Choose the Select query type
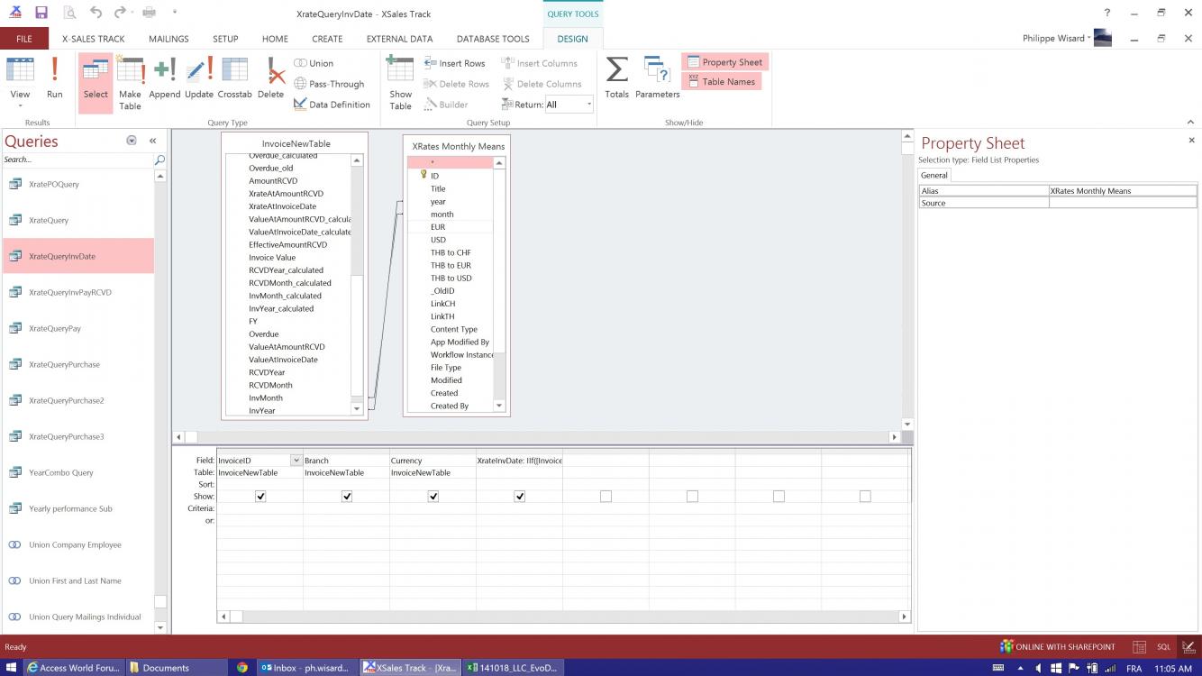Viewport: 1202px width, 676px height. (x=96, y=83)
